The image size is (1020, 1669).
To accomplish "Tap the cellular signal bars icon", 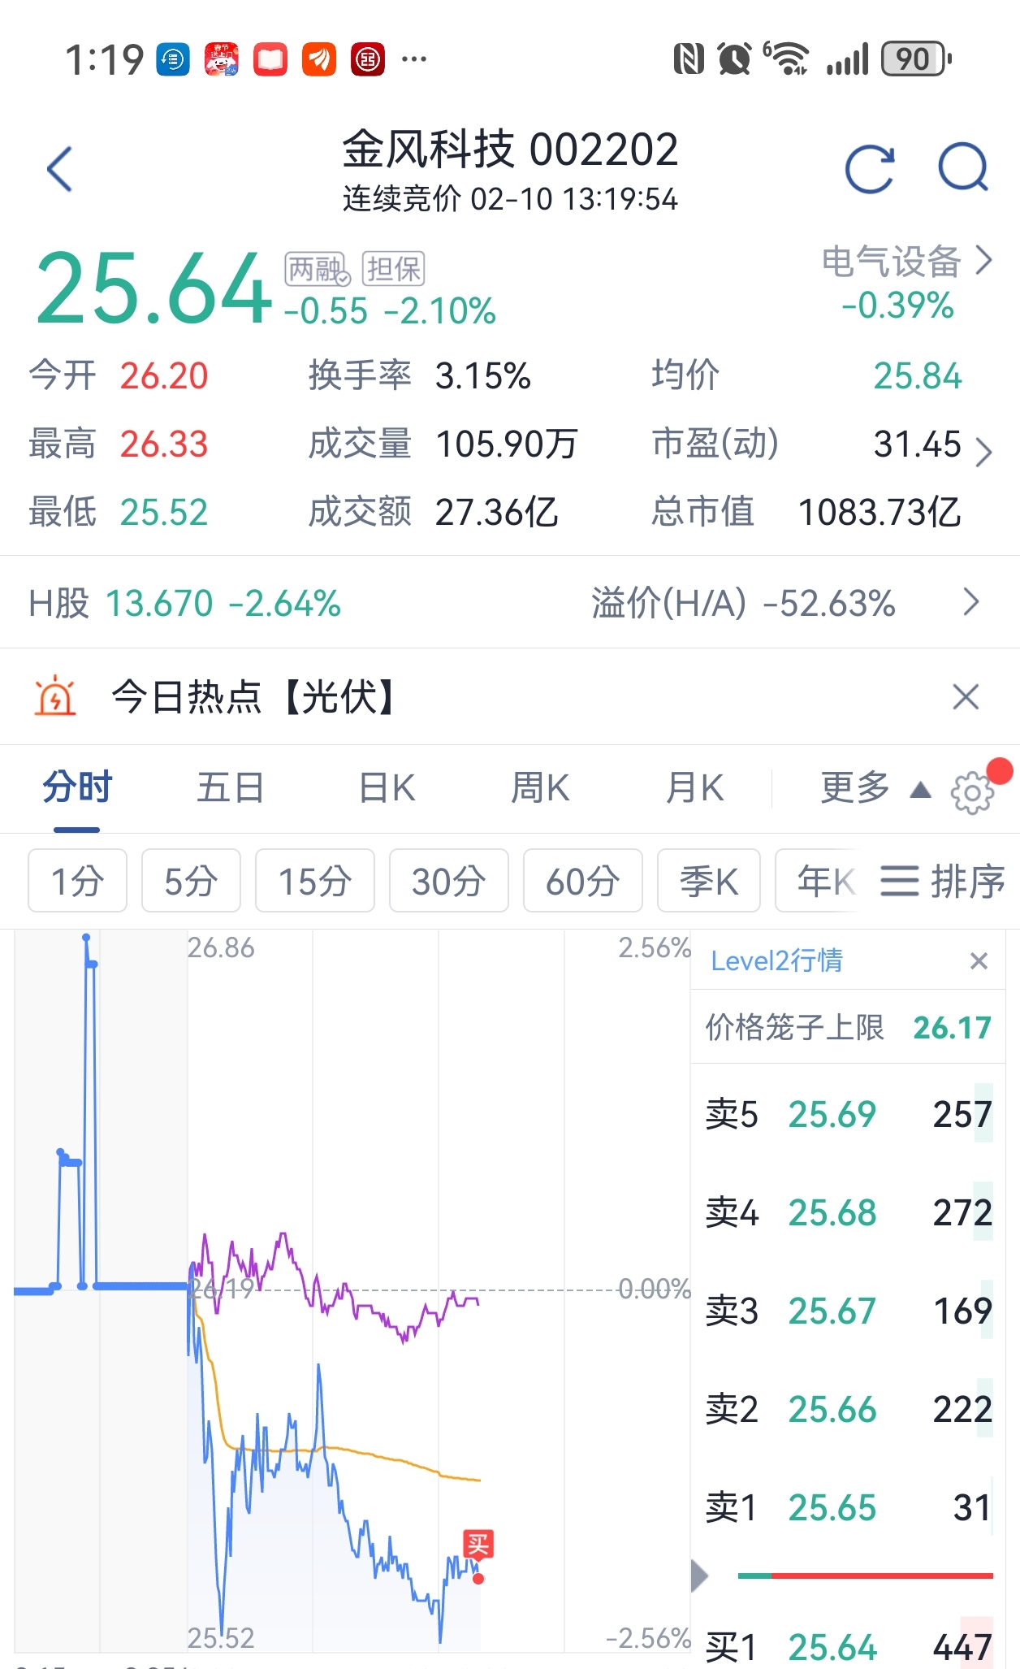I will pos(847,59).
